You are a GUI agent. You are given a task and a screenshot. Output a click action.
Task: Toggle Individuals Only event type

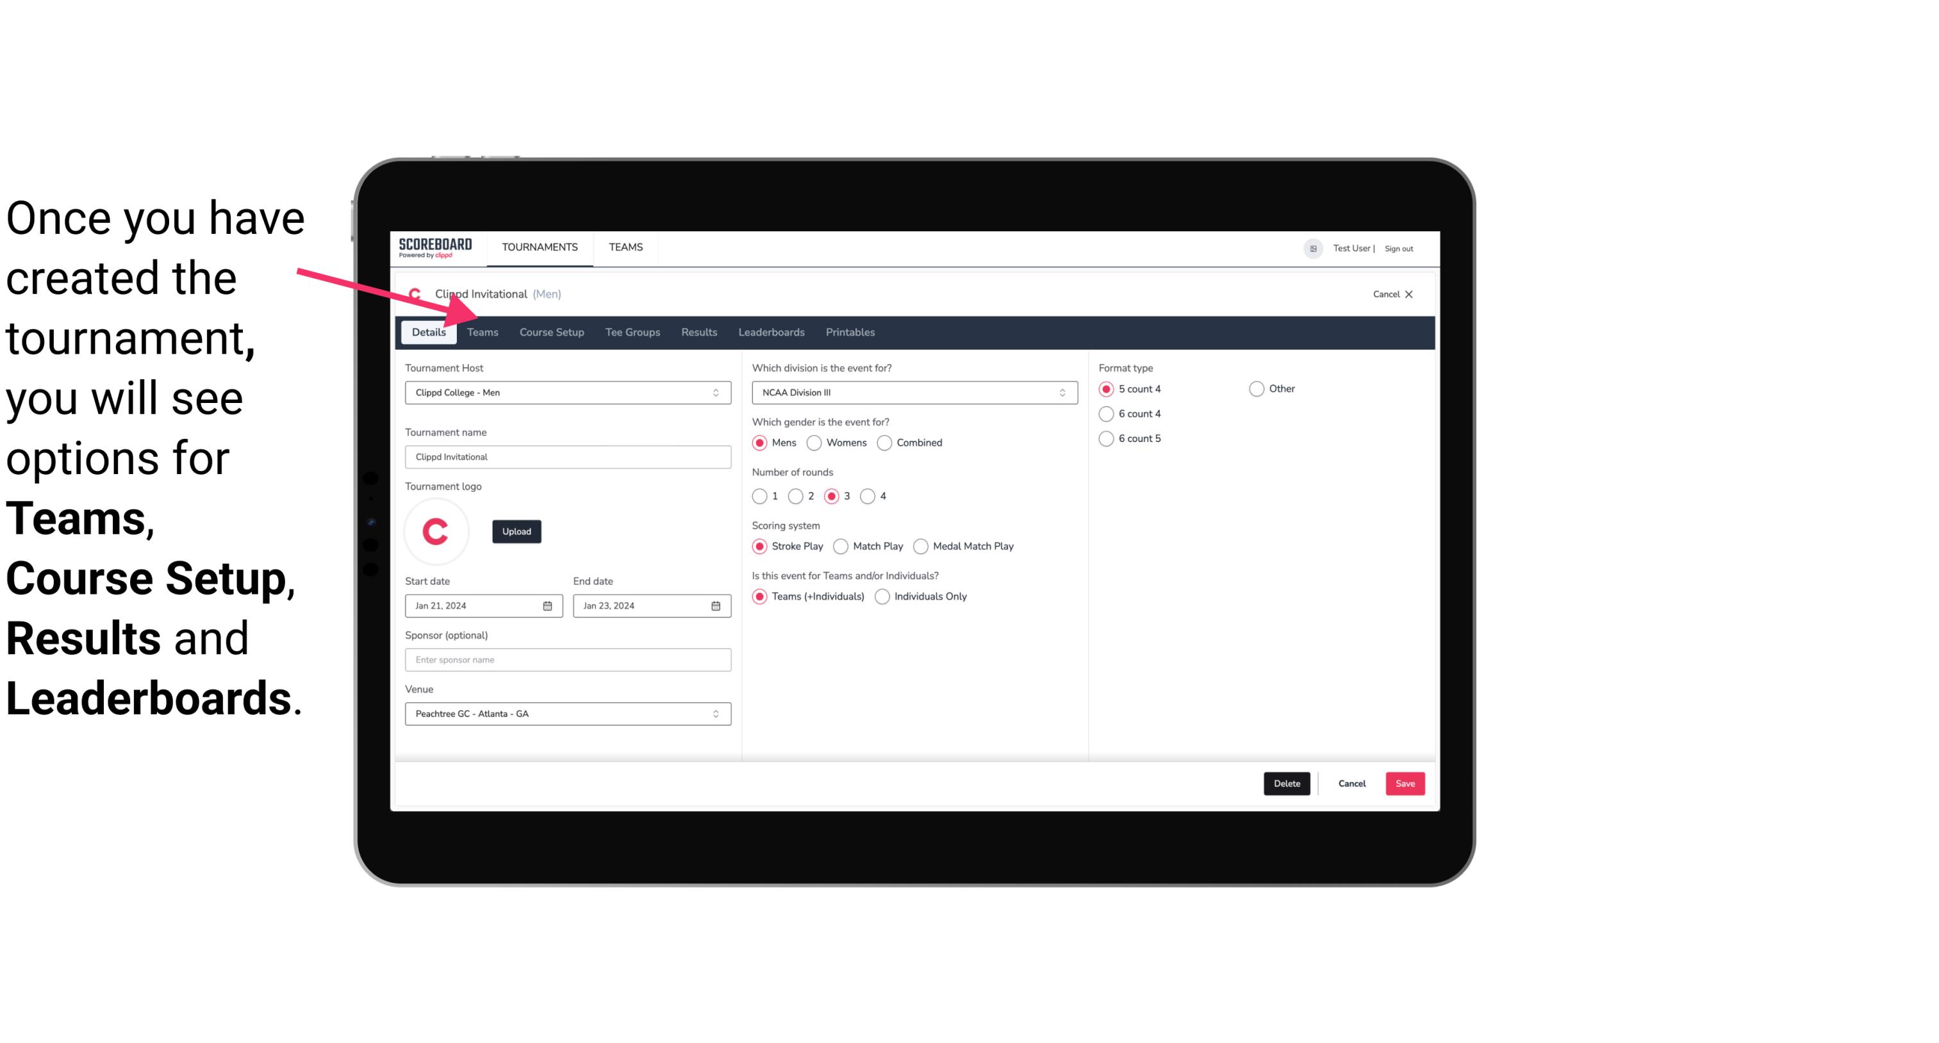point(882,596)
